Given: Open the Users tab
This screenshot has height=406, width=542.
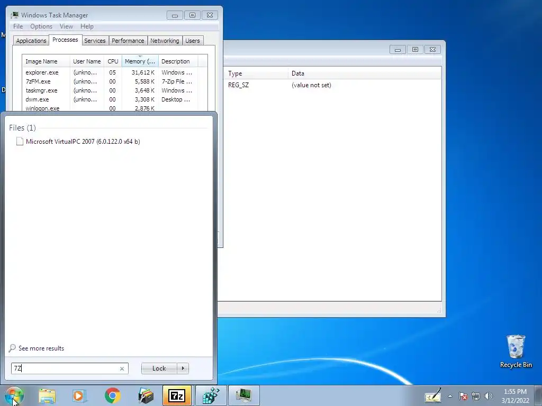Looking at the screenshot, I should (x=193, y=41).
